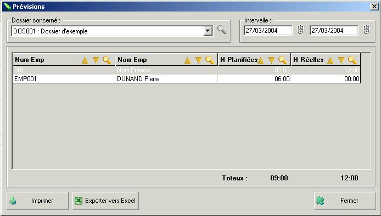
Task: Close the Prévisions window
Action: 374,7
